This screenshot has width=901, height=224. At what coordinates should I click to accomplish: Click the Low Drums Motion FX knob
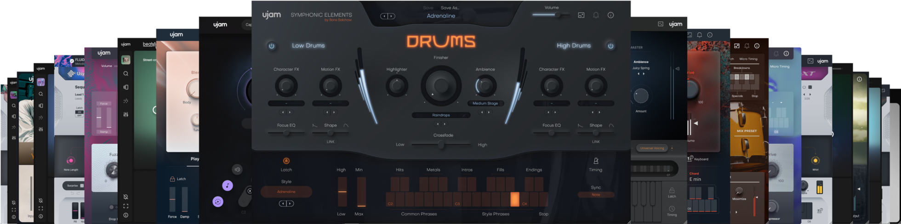pyautogui.click(x=331, y=86)
